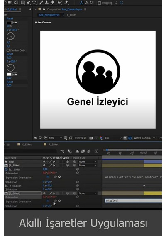Click the white color swatch
The height and width of the screenshot is (236, 166).
click(x=9, y=74)
